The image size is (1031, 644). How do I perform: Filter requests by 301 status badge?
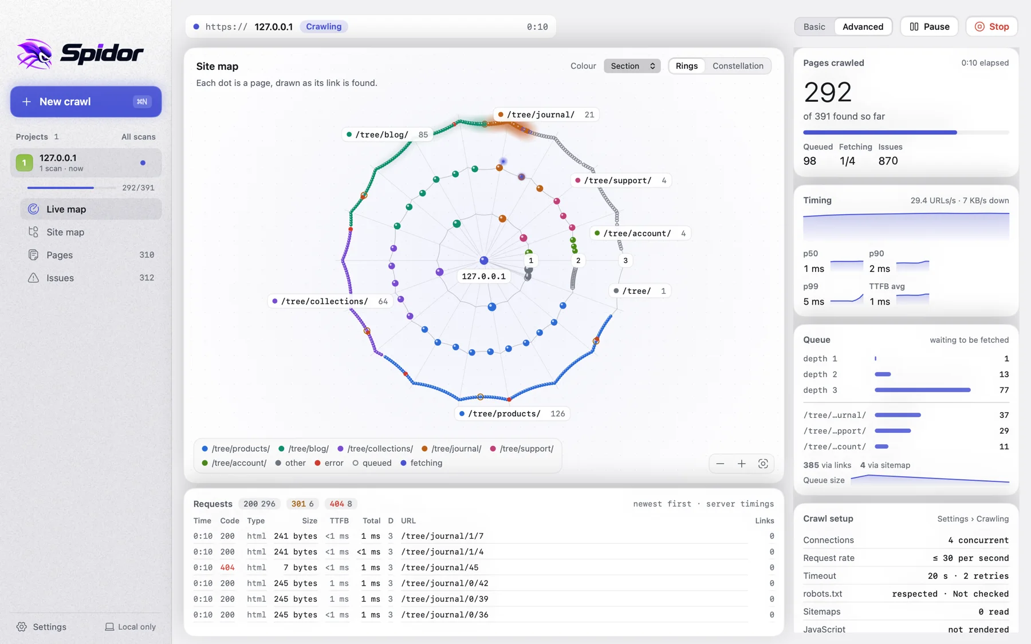point(302,504)
